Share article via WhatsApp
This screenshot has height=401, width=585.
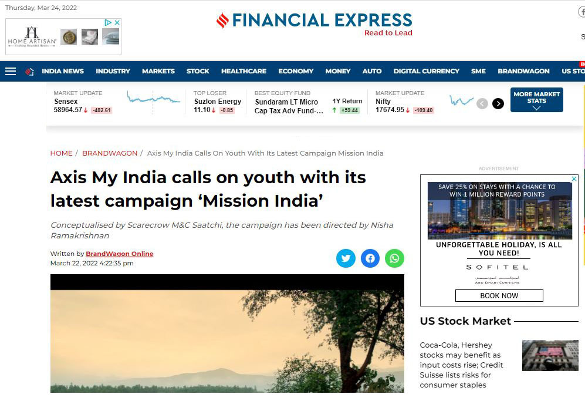point(394,258)
